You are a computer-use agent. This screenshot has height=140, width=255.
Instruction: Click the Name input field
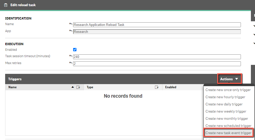[157, 25]
